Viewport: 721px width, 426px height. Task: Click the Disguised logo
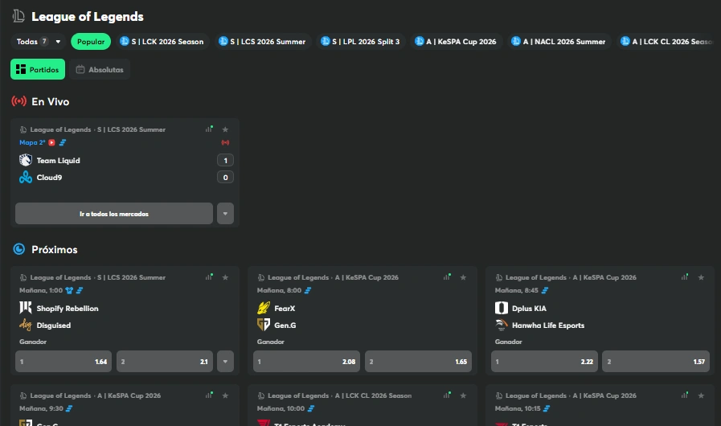click(x=26, y=325)
